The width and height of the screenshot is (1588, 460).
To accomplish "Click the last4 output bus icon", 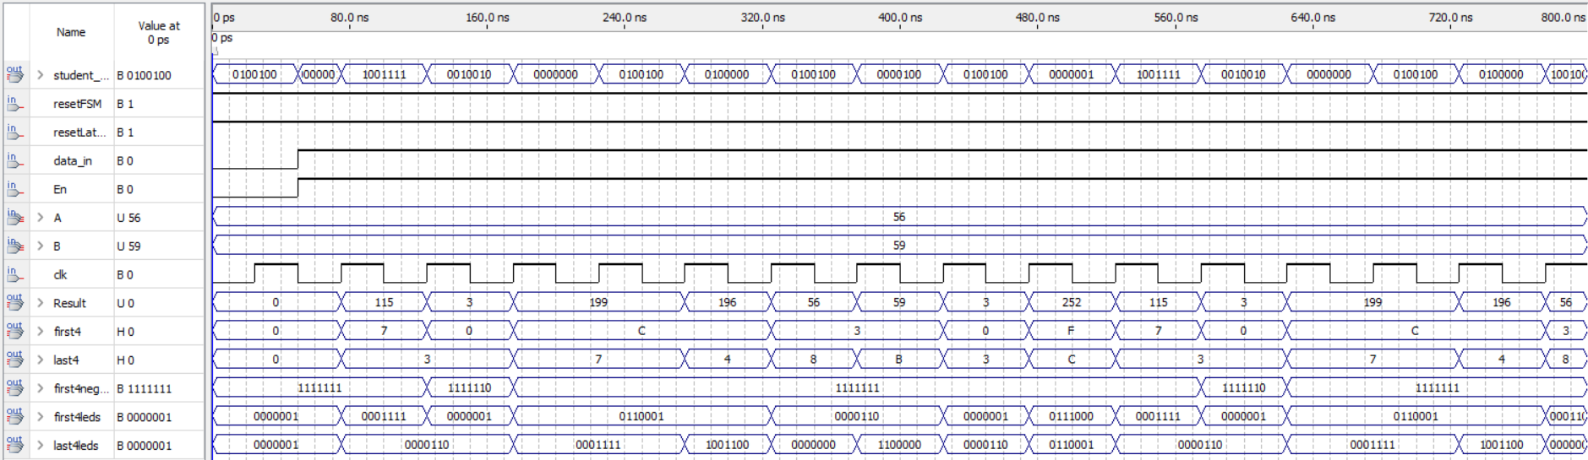I will (x=14, y=360).
